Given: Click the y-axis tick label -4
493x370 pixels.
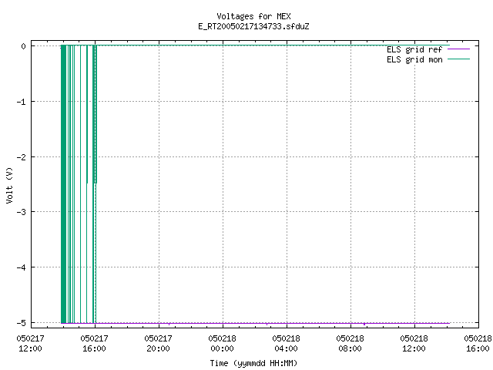Looking at the screenshot, I should click(22, 267).
